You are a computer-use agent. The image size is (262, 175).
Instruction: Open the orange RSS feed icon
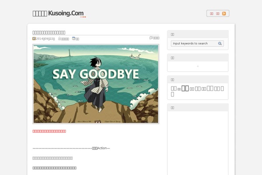click(224, 14)
